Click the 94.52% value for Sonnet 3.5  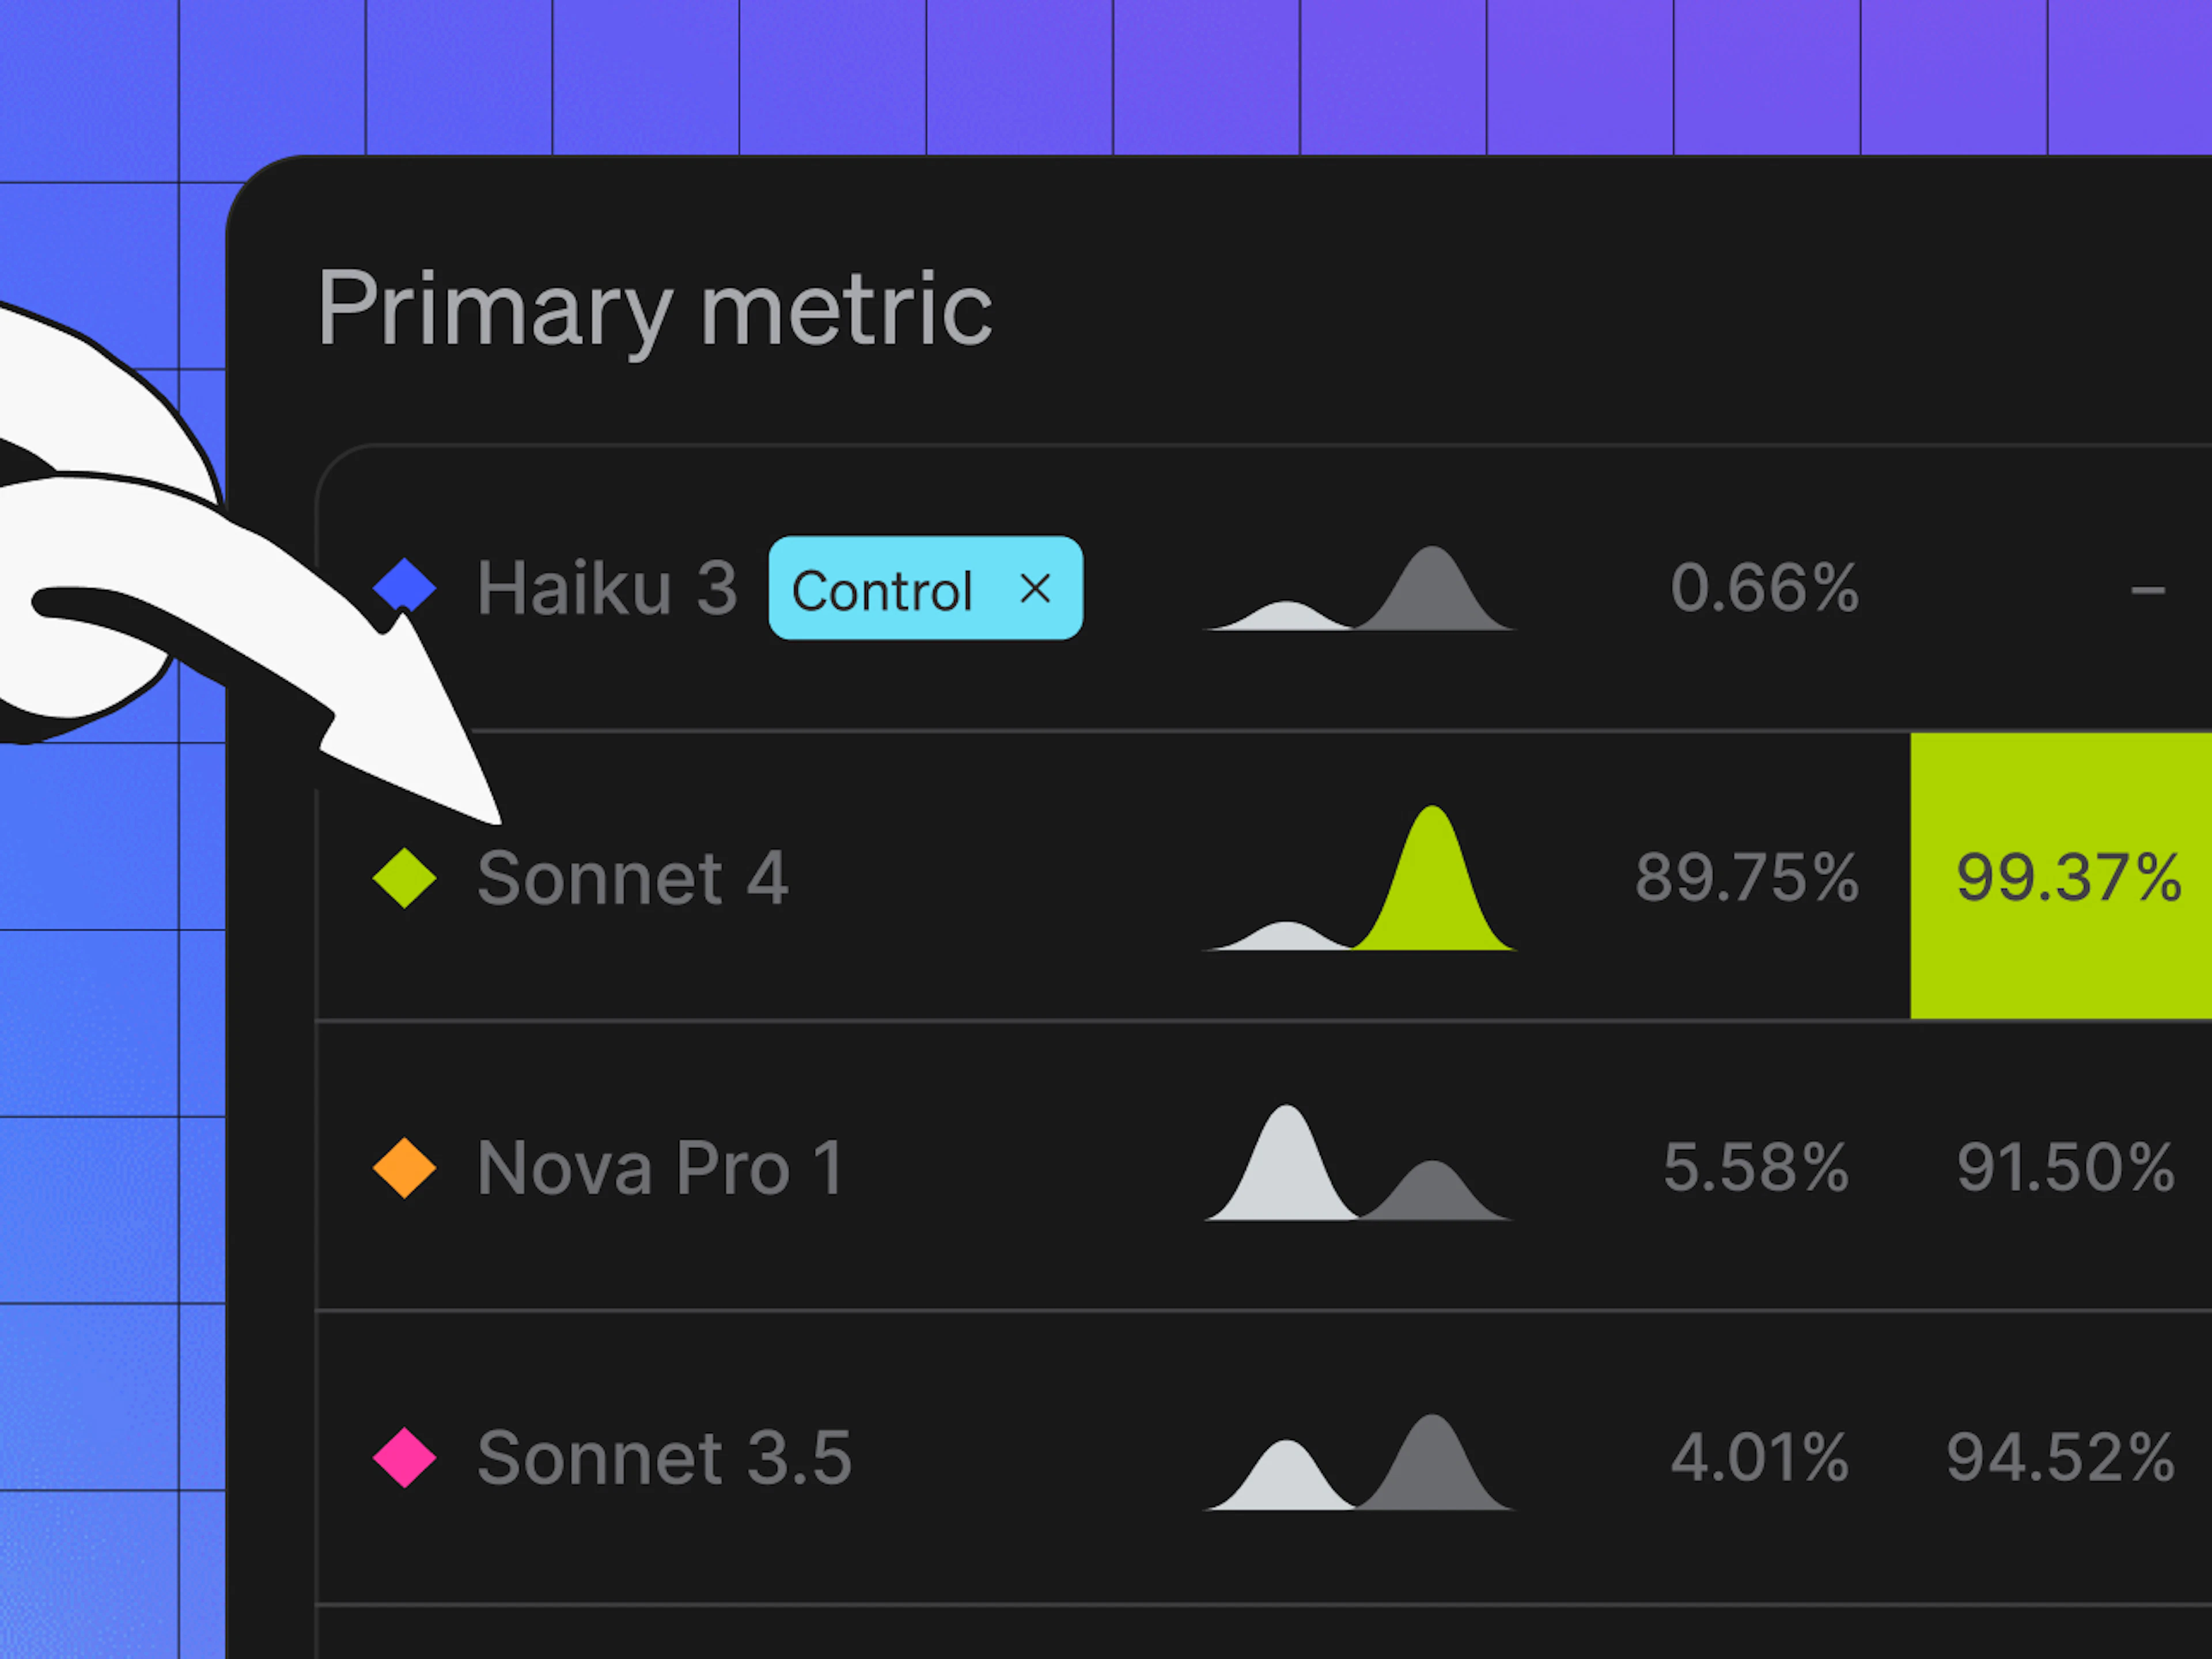point(2061,1457)
